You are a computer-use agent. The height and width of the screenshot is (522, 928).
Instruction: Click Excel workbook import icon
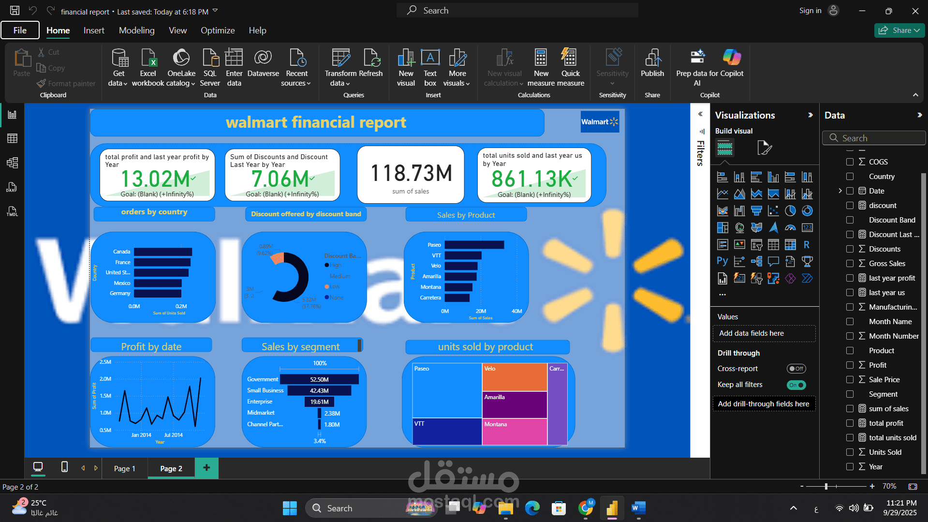148,58
